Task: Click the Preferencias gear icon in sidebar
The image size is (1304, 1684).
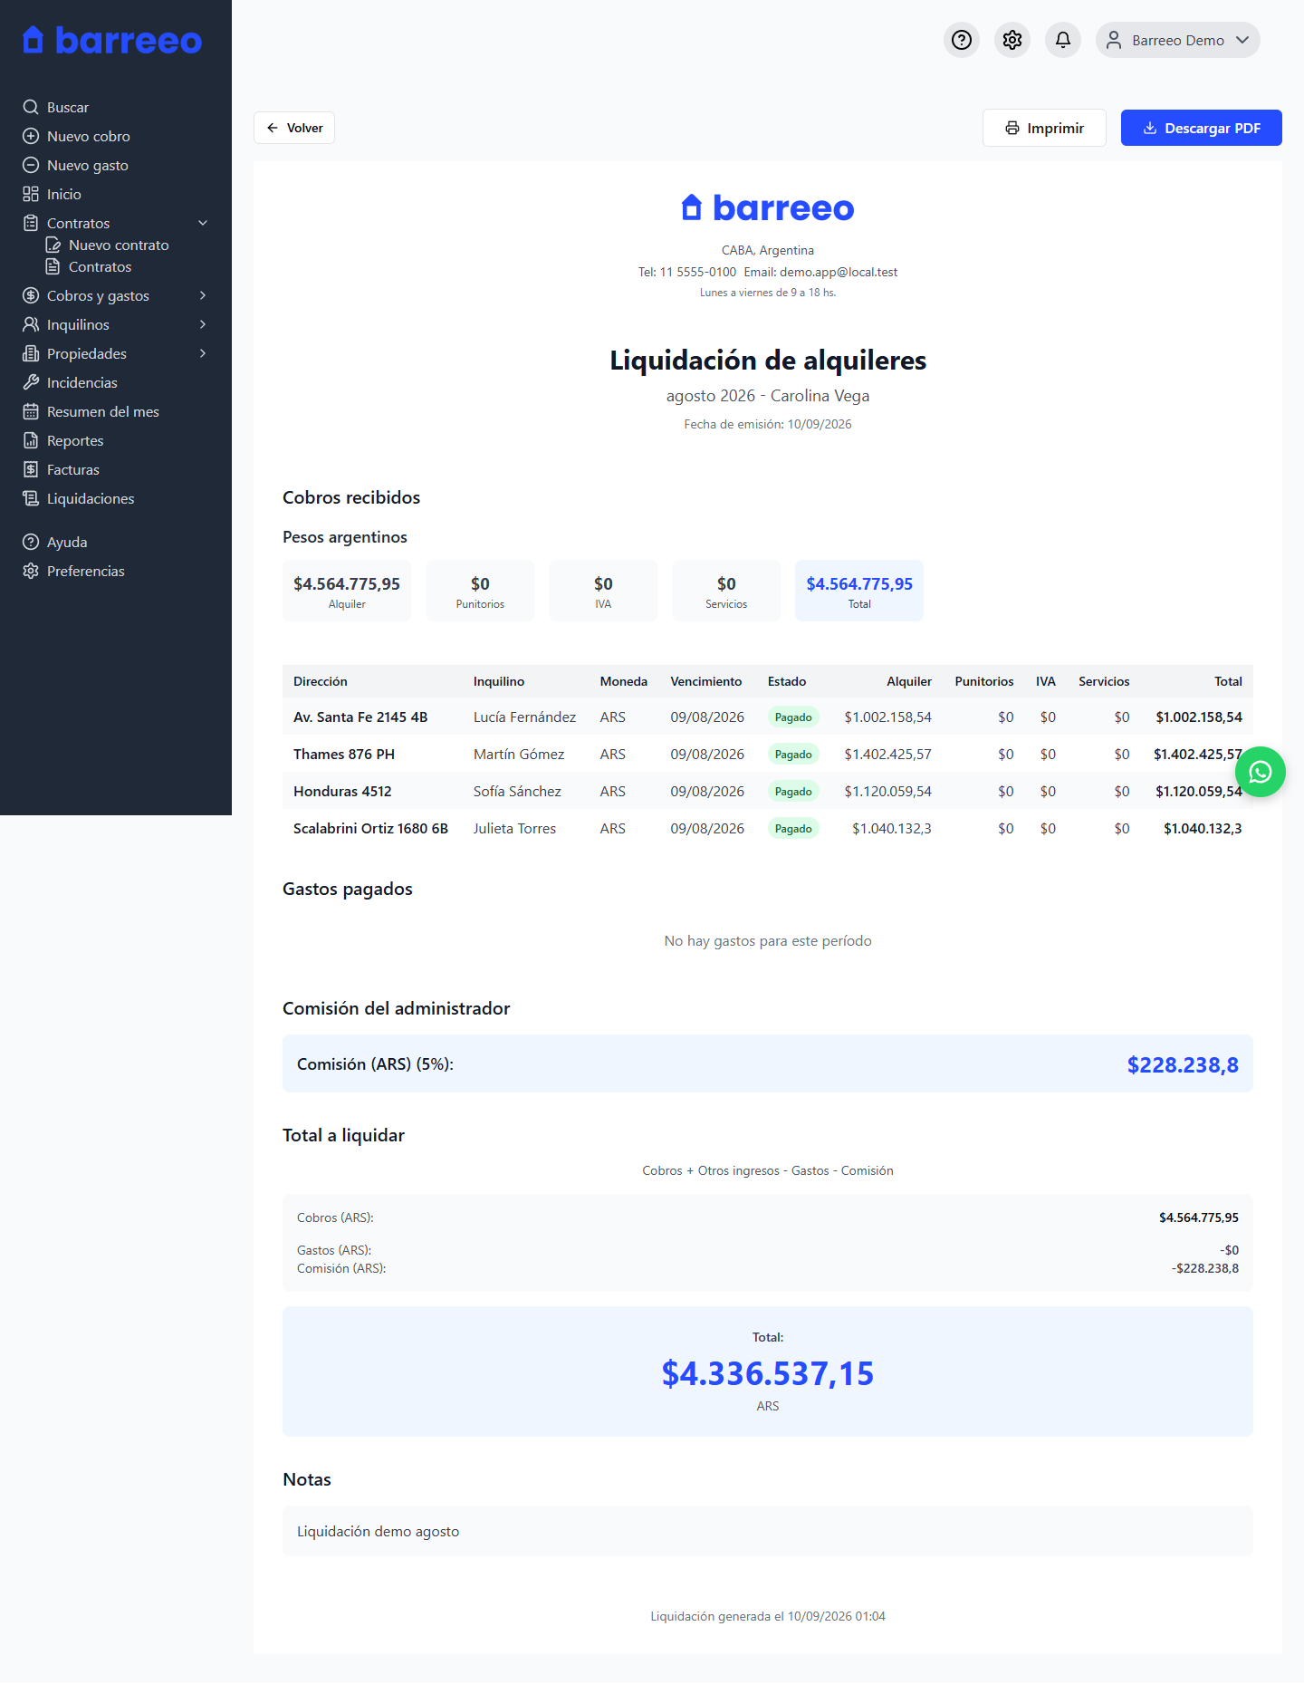Action: click(31, 571)
